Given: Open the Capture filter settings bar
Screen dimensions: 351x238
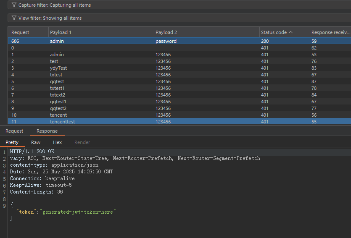Looking at the screenshot, I should [x=177, y=5].
